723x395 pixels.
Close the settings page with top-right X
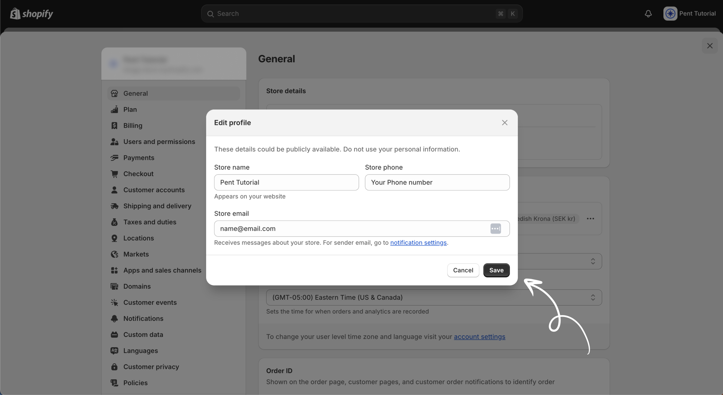pos(710,46)
